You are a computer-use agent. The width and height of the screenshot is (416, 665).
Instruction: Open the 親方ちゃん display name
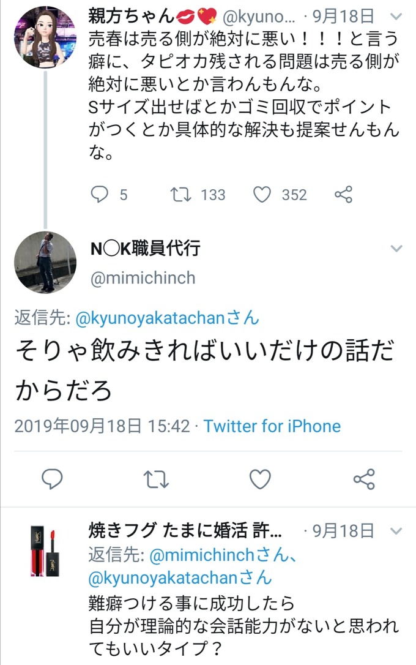tap(130, 16)
